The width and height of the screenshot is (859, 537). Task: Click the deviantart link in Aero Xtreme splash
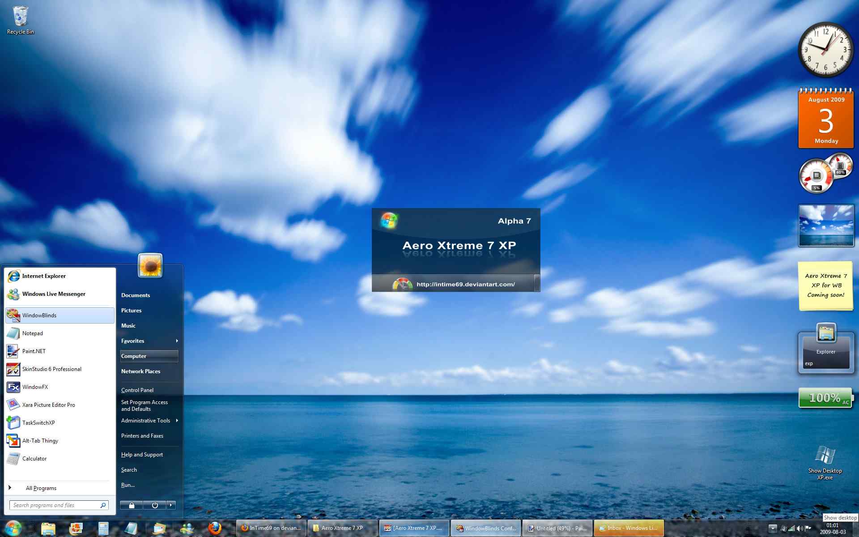click(464, 284)
